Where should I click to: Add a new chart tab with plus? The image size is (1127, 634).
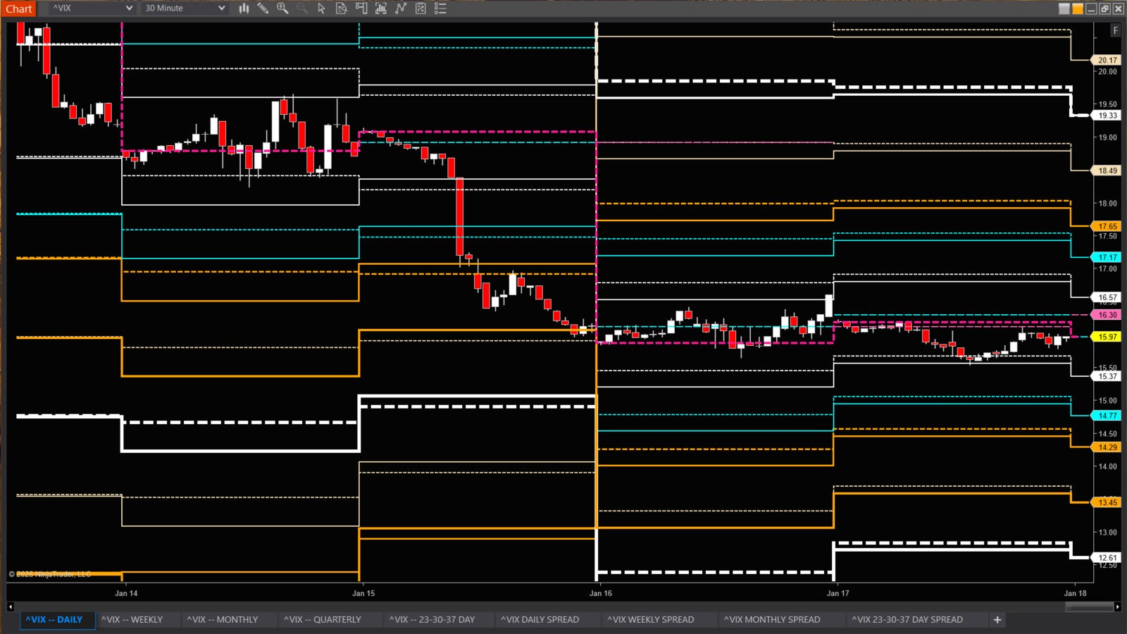point(997,620)
